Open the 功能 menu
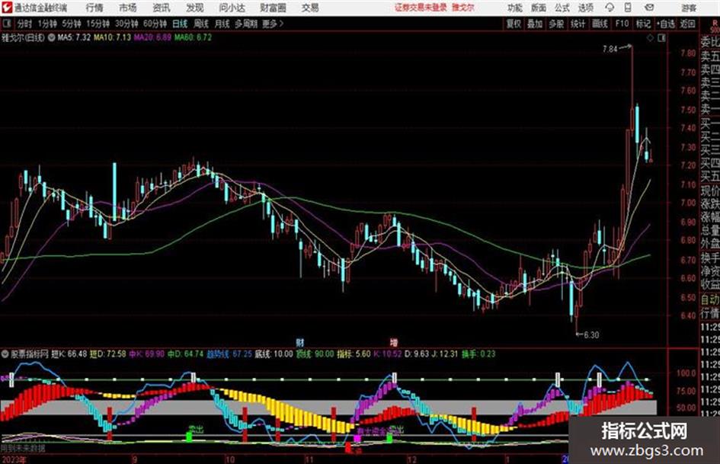This screenshot has height=464, width=720. 515,8
